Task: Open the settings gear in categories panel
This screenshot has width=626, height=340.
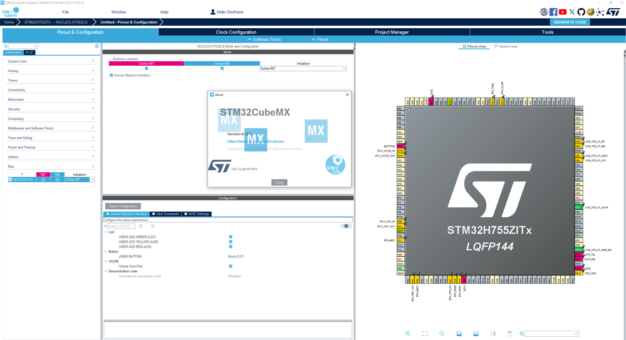Action: tap(97, 46)
